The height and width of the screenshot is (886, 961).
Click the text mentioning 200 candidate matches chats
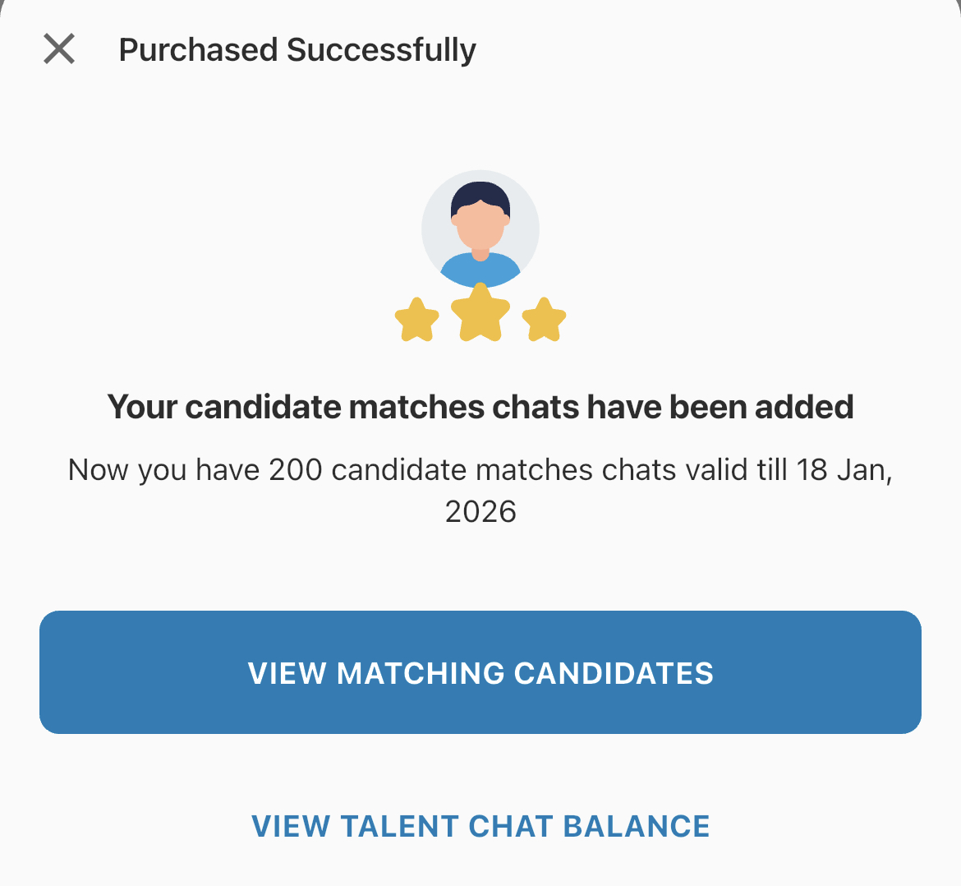click(x=480, y=469)
